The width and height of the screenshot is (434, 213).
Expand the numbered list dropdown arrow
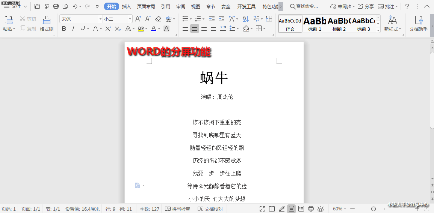203,19
